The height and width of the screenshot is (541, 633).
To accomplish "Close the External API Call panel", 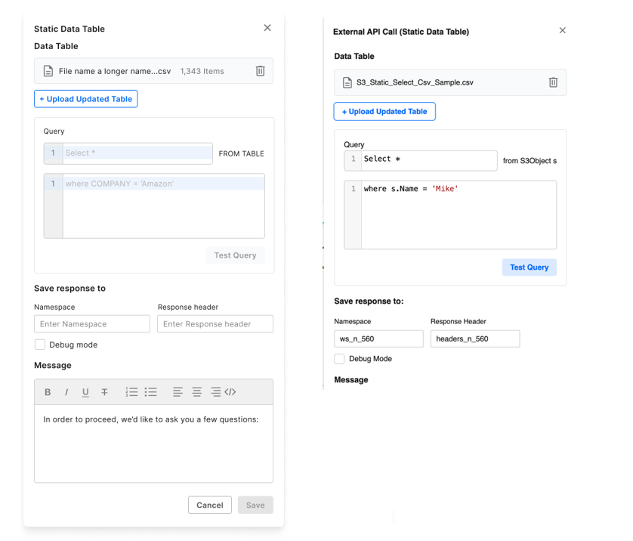I will click(562, 30).
